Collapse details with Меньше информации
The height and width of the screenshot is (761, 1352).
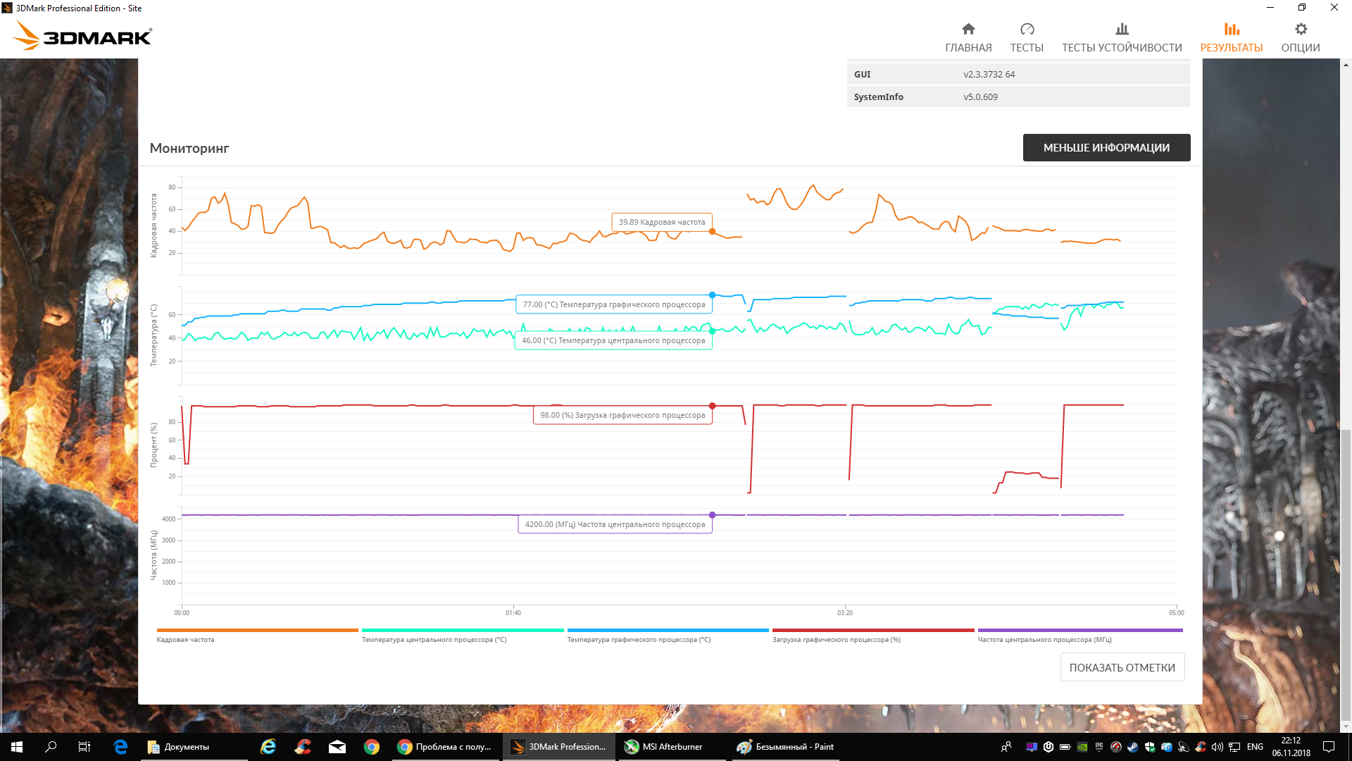click(1106, 148)
